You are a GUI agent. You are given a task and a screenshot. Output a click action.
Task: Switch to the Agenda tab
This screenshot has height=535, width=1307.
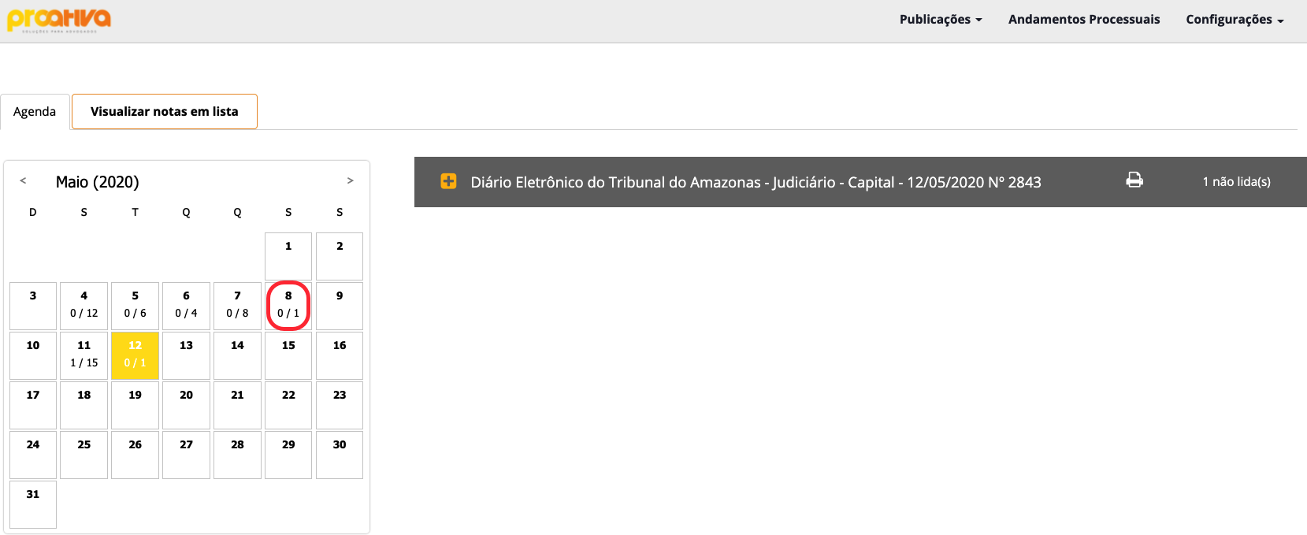[35, 111]
